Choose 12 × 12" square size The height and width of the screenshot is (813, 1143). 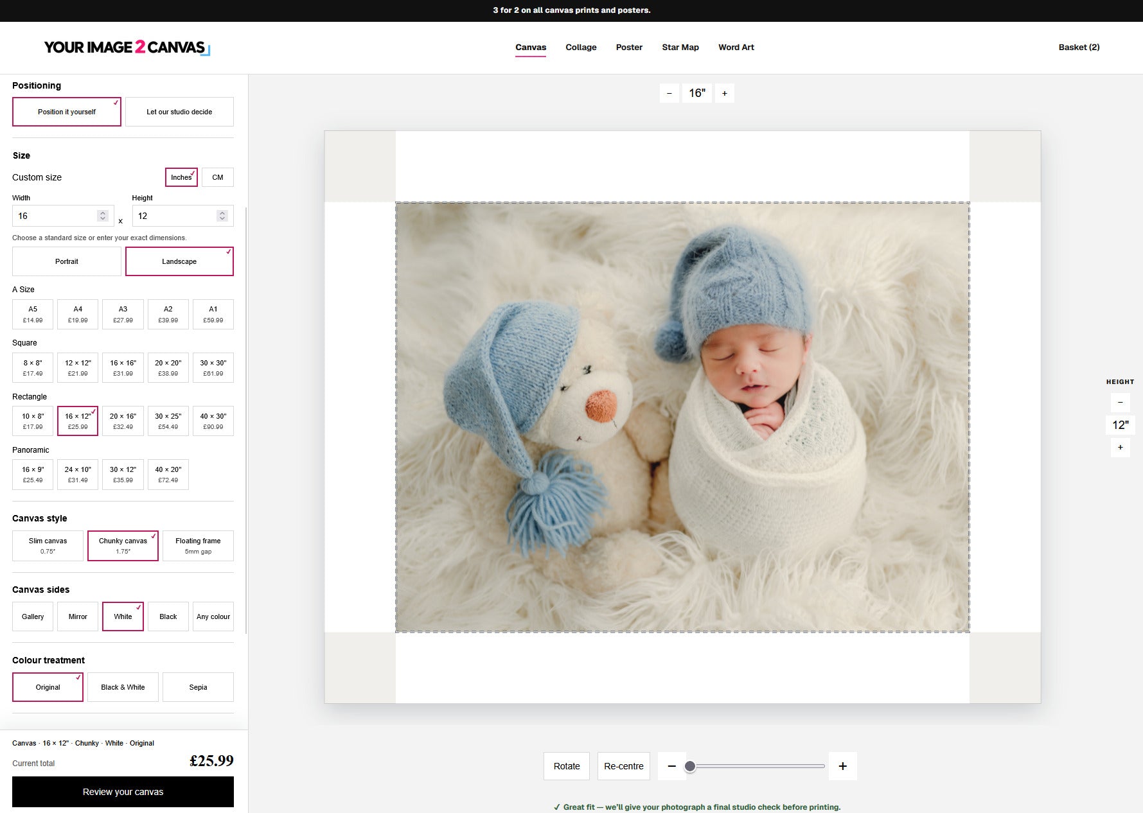click(78, 368)
